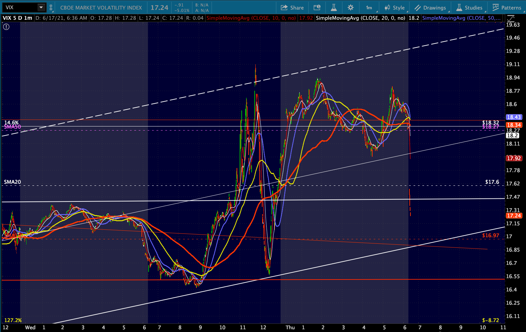Open the Studies dropdown menu
The image size is (526, 332).
(469, 7)
